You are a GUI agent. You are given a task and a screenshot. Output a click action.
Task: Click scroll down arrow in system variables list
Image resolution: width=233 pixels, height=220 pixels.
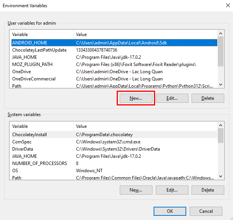(221, 176)
